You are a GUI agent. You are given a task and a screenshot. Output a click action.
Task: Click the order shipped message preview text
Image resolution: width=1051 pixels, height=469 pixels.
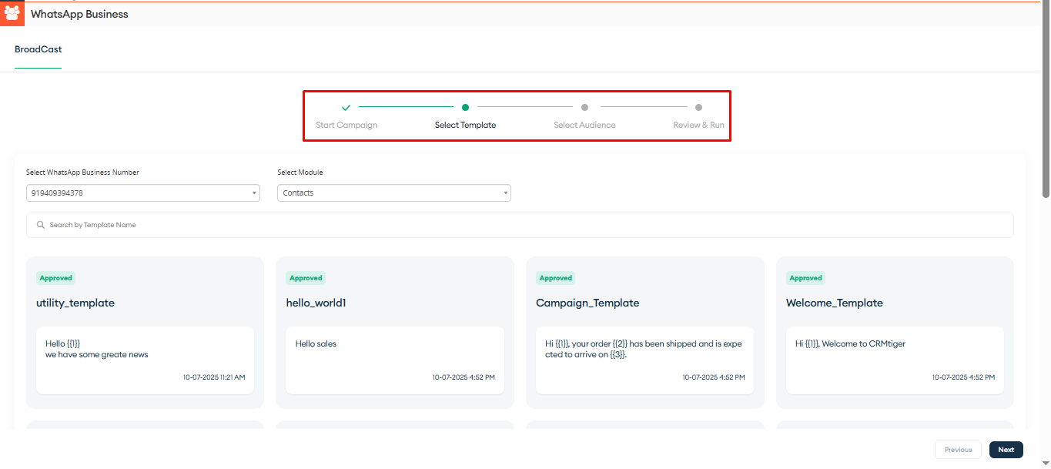pyautogui.click(x=644, y=349)
